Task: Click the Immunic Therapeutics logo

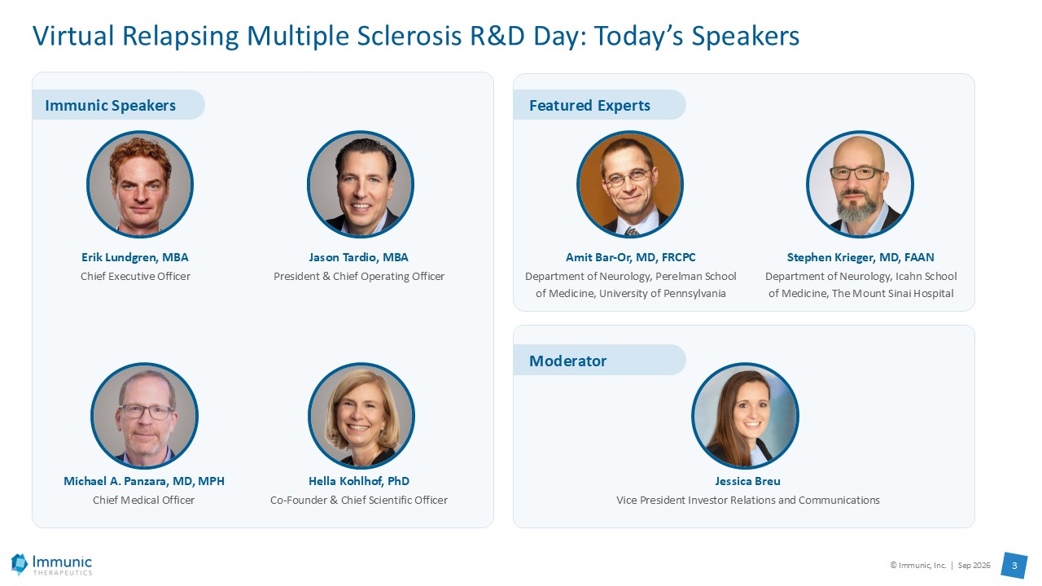Action: click(51, 564)
